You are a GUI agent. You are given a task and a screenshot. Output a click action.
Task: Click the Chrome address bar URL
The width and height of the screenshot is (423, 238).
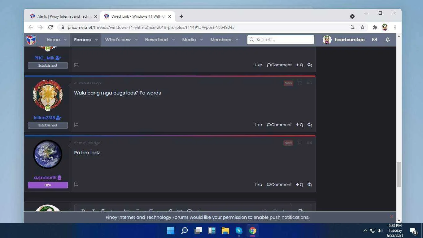pyautogui.click(x=151, y=27)
